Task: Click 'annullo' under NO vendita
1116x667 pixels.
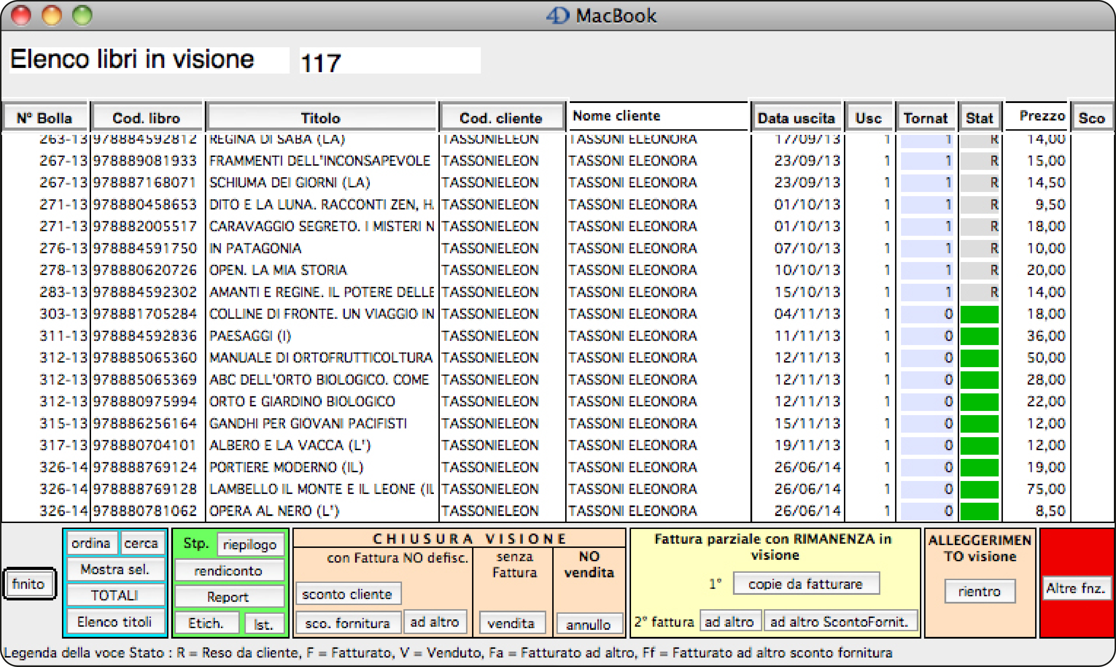Action: pyautogui.click(x=589, y=624)
